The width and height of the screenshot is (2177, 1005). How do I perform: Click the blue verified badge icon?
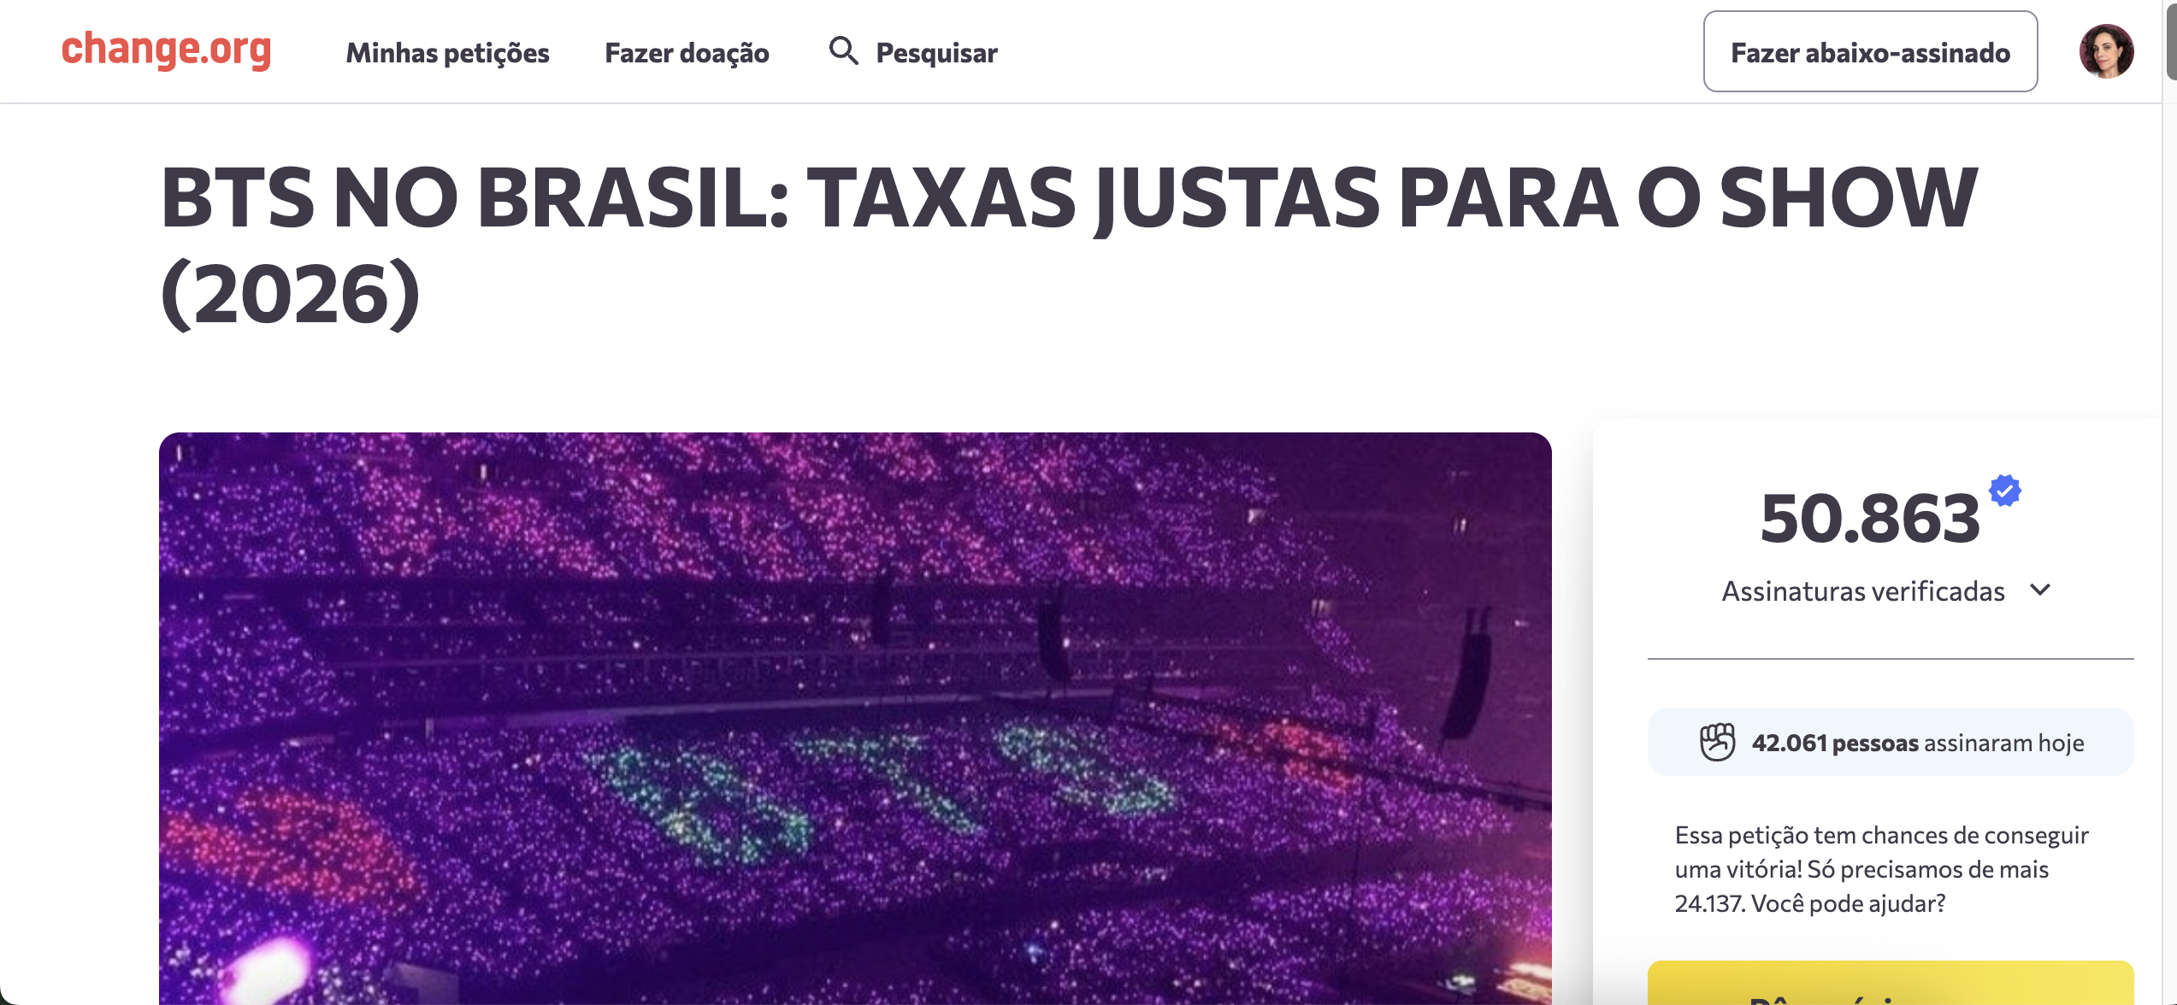pyautogui.click(x=2004, y=491)
